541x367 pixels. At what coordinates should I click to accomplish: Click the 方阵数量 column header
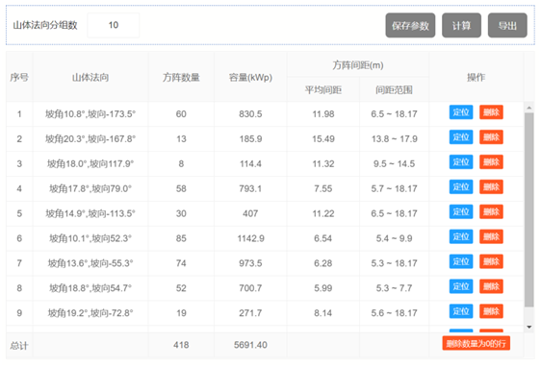pyautogui.click(x=181, y=78)
